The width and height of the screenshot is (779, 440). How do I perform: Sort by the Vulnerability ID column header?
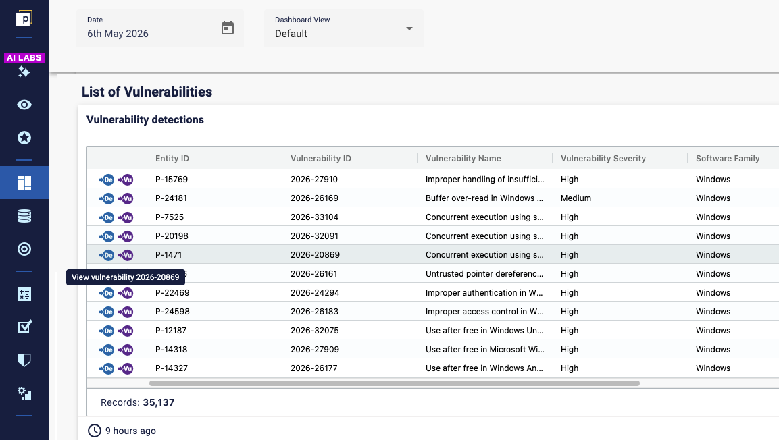[x=320, y=158]
